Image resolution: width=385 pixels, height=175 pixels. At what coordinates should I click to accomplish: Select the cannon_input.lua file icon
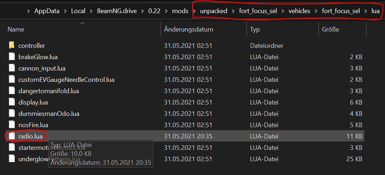point(12,68)
